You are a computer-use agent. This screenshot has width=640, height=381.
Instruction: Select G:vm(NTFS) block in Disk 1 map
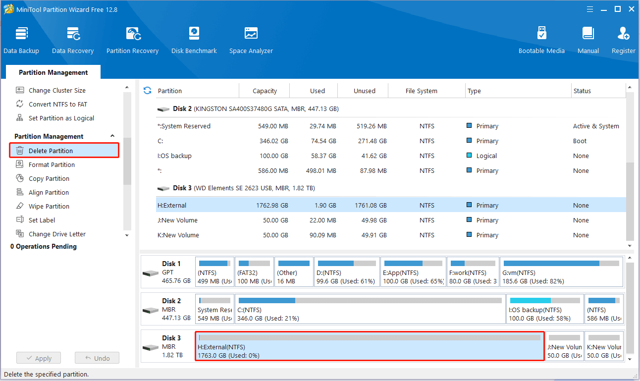[561, 272]
